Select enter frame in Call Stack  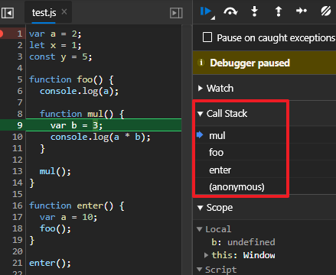click(240, 170)
